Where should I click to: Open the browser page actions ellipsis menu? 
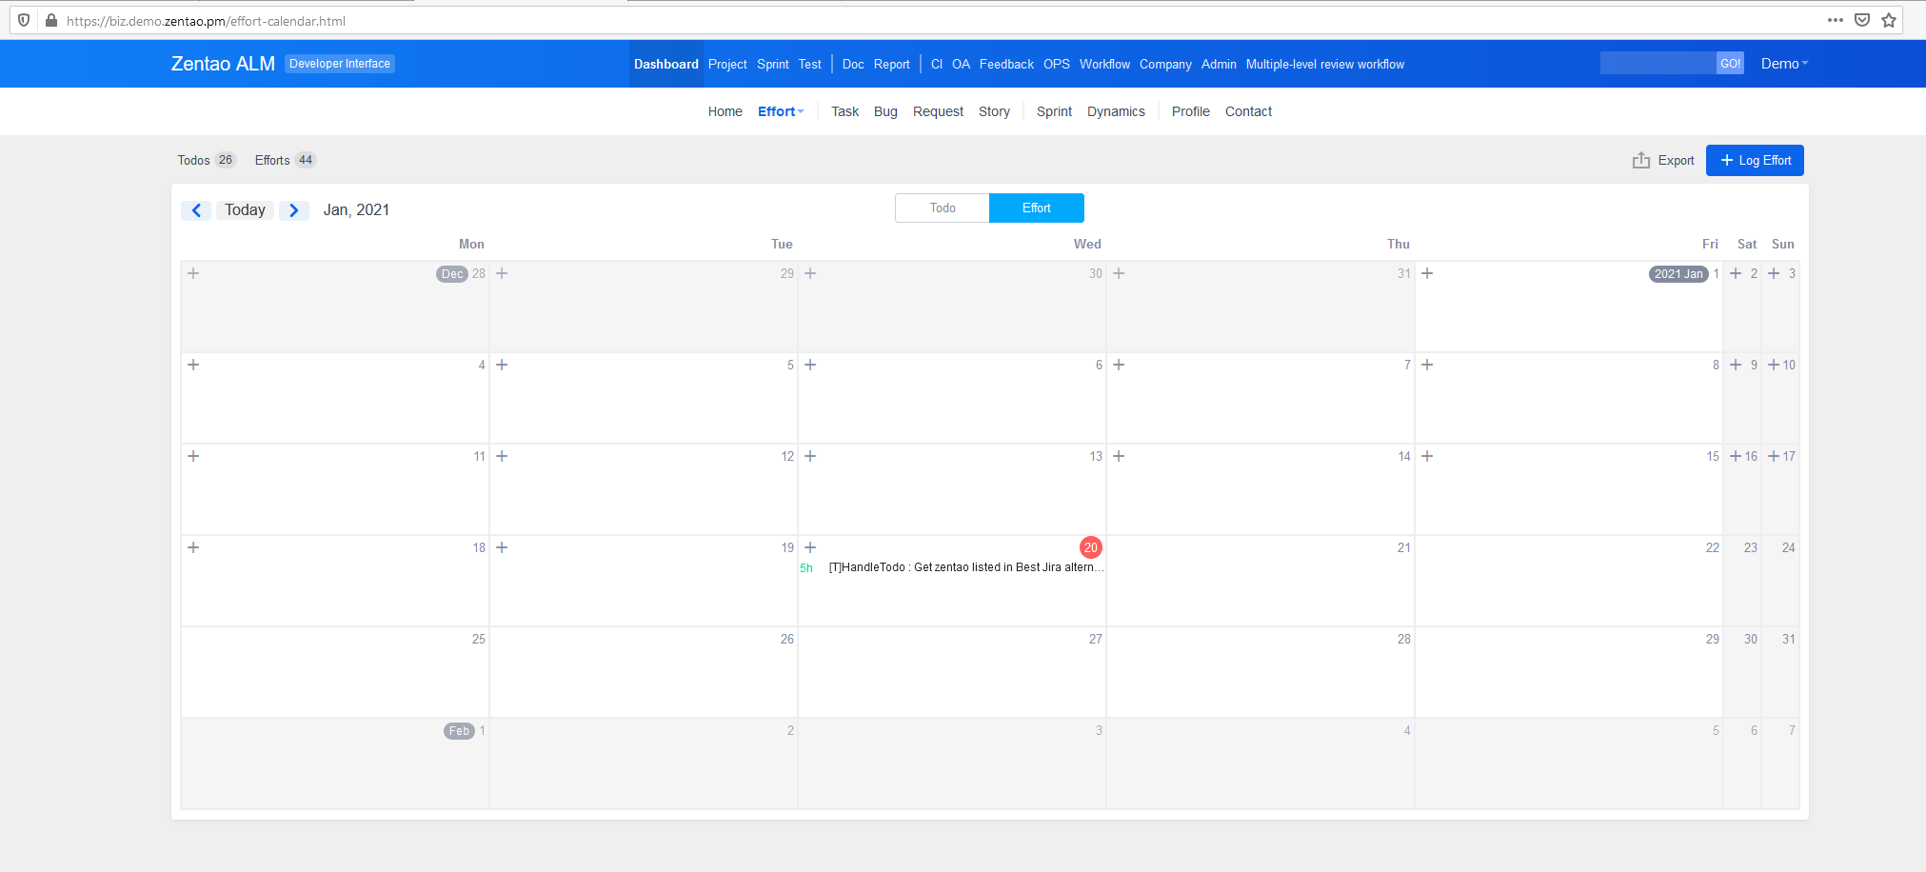pyautogui.click(x=1835, y=20)
